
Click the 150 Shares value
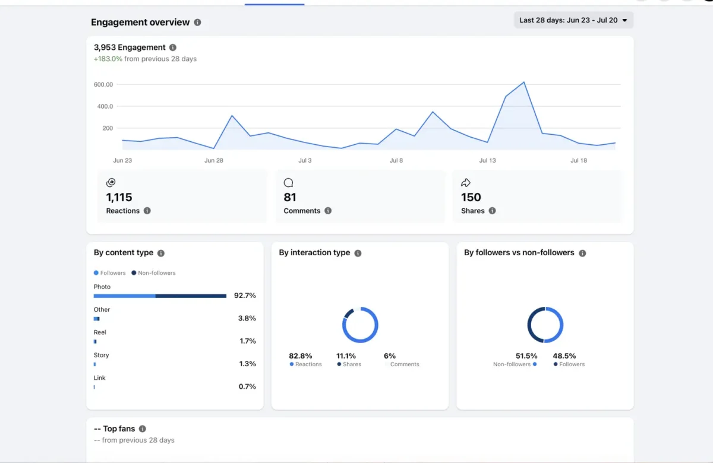pyautogui.click(x=471, y=197)
